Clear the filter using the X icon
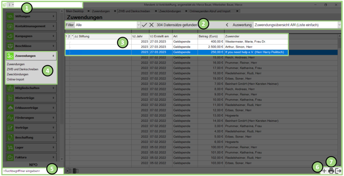344x176 pixels. [151, 25]
